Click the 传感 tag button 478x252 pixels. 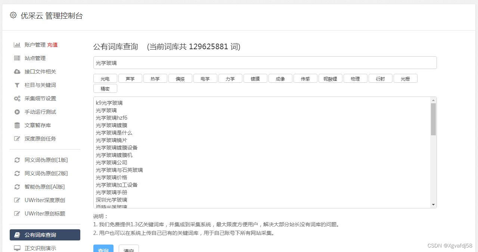pos(305,78)
